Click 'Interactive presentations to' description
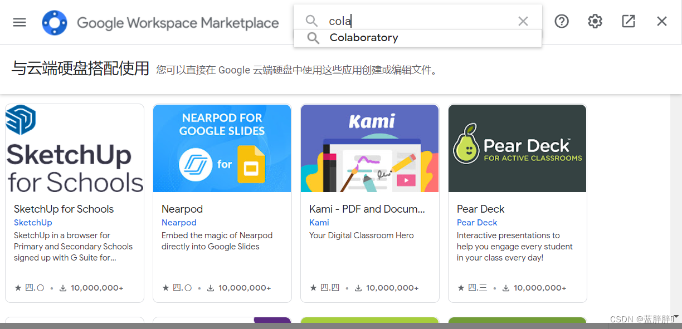Screen dimensions: 682x329 point(508,235)
